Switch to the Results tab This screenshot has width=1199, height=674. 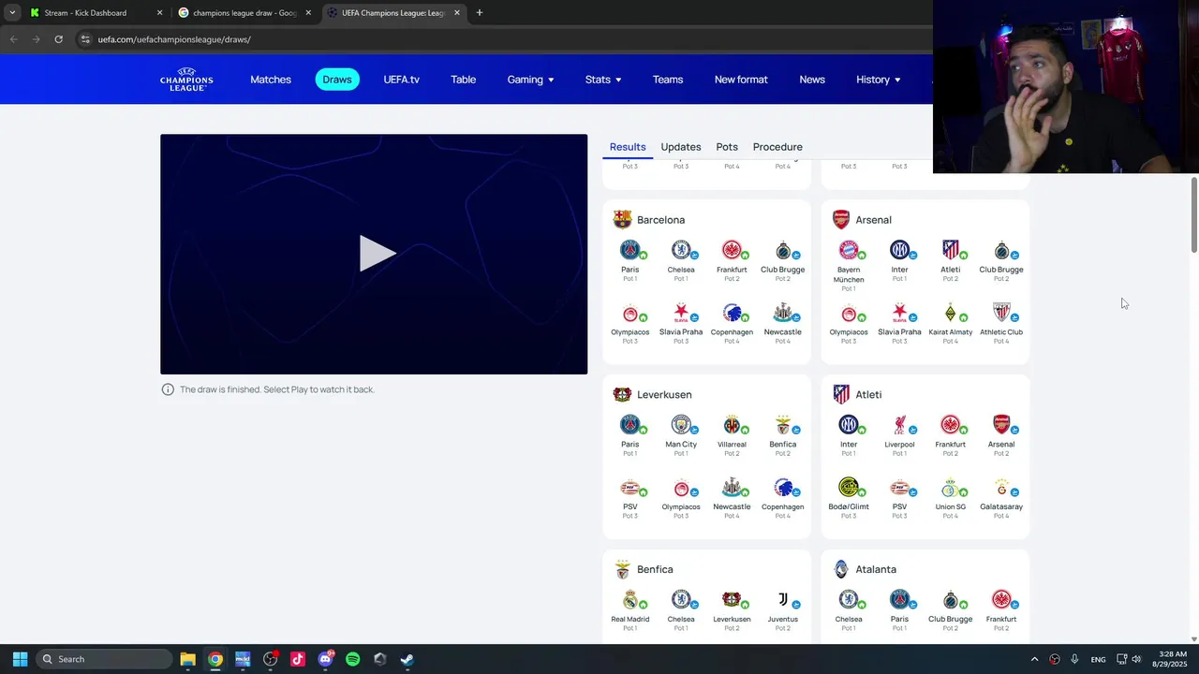(628, 147)
